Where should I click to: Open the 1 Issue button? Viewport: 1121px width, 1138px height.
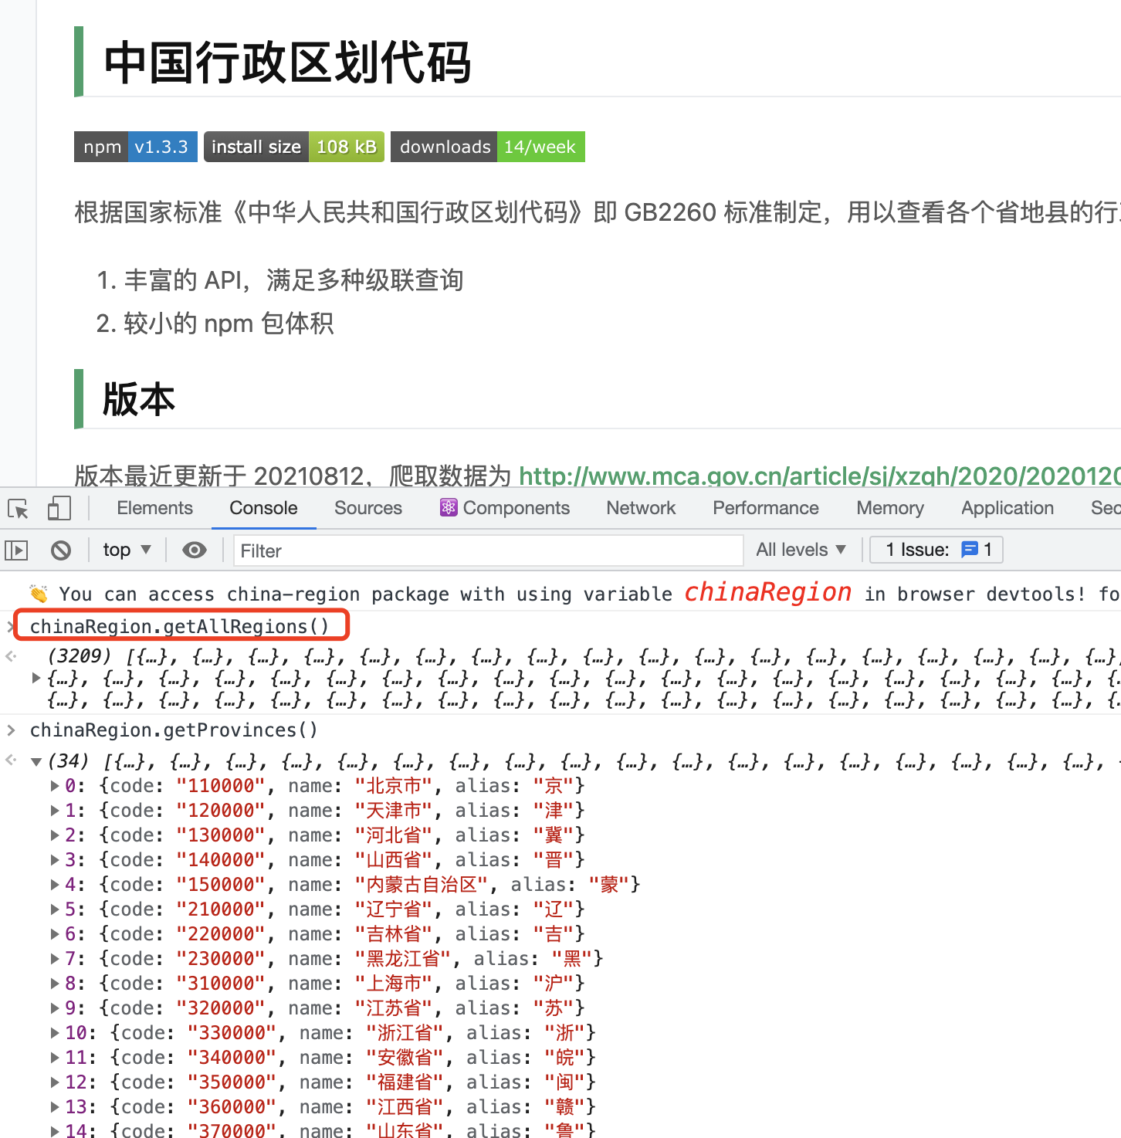(x=936, y=550)
